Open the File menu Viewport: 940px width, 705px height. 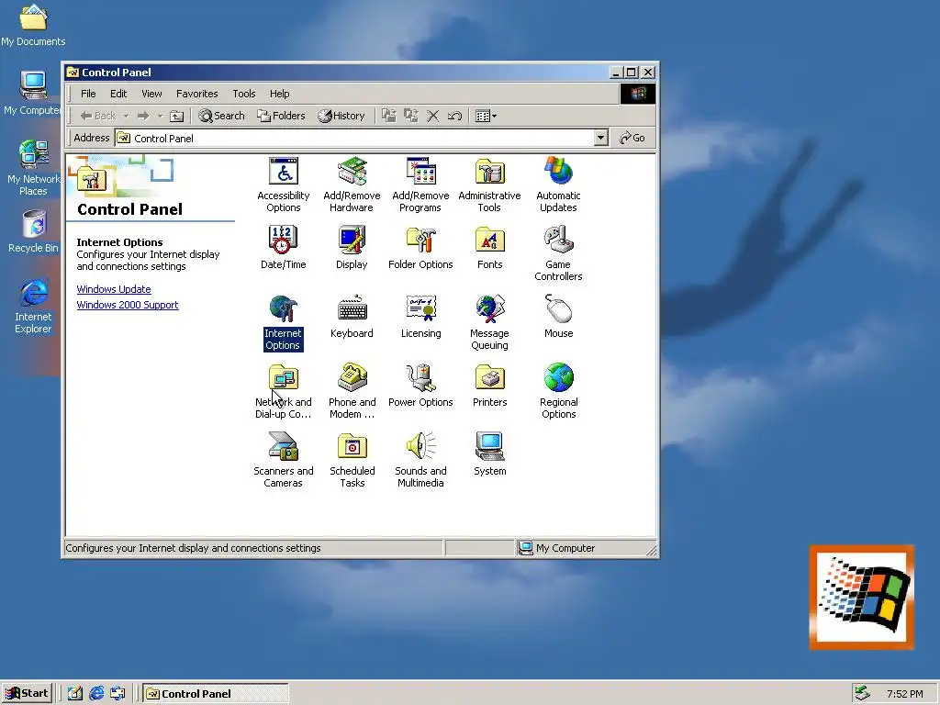88,94
